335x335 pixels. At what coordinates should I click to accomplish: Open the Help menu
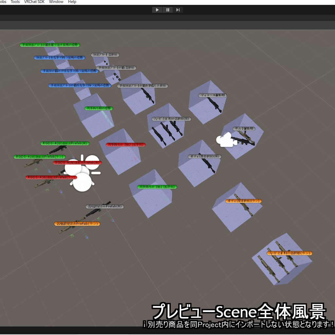tap(72, 2)
